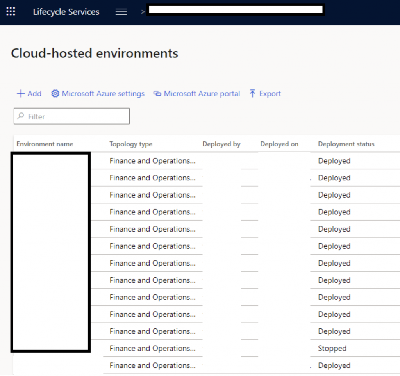Select the first Finance and Operations row
This screenshot has height=376, width=400.
152,161
